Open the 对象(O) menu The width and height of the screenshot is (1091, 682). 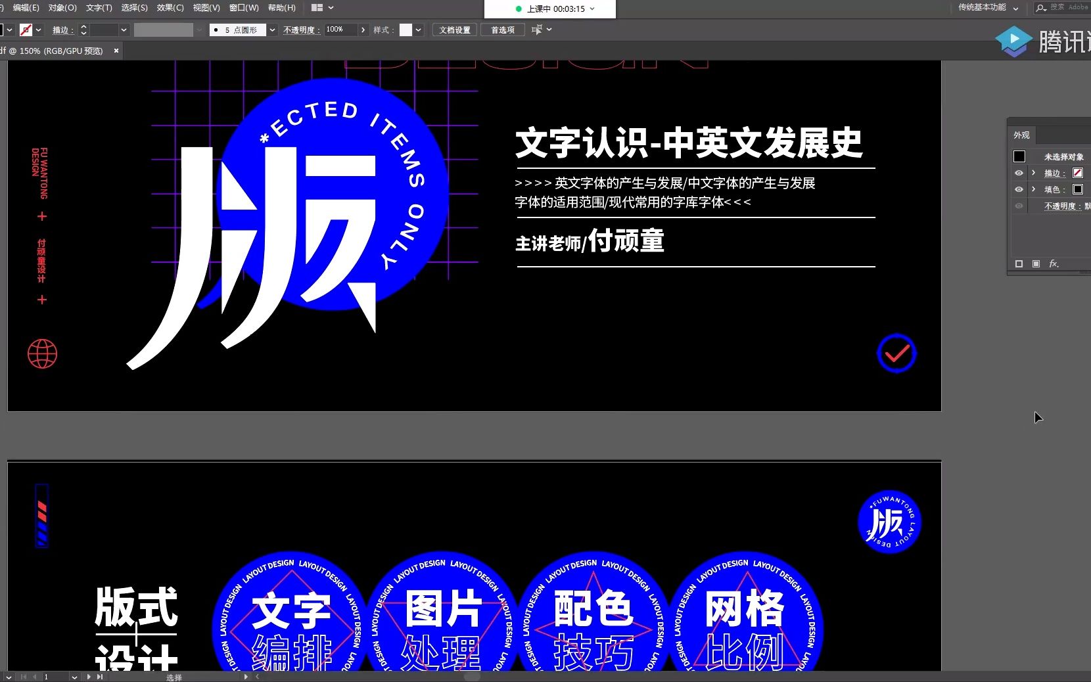click(x=62, y=8)
